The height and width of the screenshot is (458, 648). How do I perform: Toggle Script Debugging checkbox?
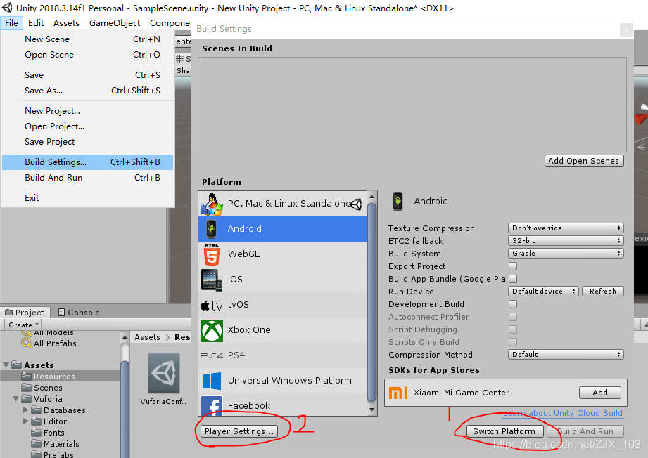pos(513,329)
